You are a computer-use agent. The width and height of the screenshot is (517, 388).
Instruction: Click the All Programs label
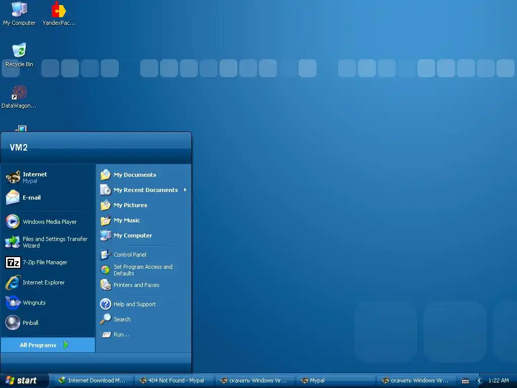click(x=38, y=345)
